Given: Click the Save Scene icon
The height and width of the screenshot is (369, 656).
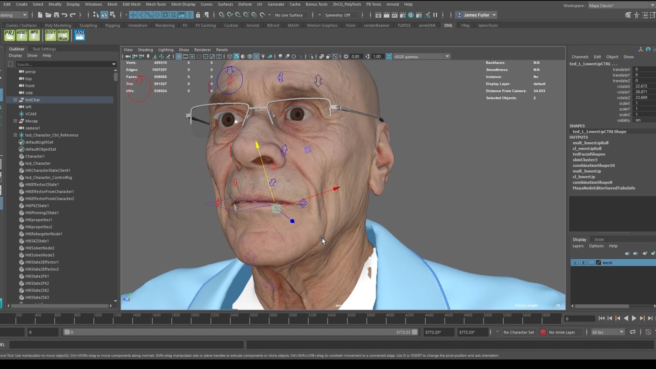Looking at the screenshot, I should 56,15.
